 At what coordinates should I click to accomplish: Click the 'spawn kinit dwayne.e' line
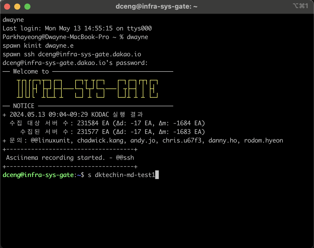[x=38, y=46]
